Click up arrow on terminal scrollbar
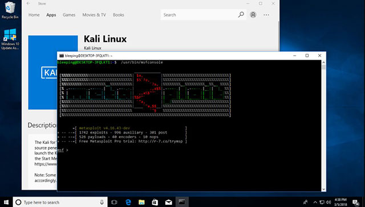Viewport: 365px width, 207px height. click(x=323, y=62)
